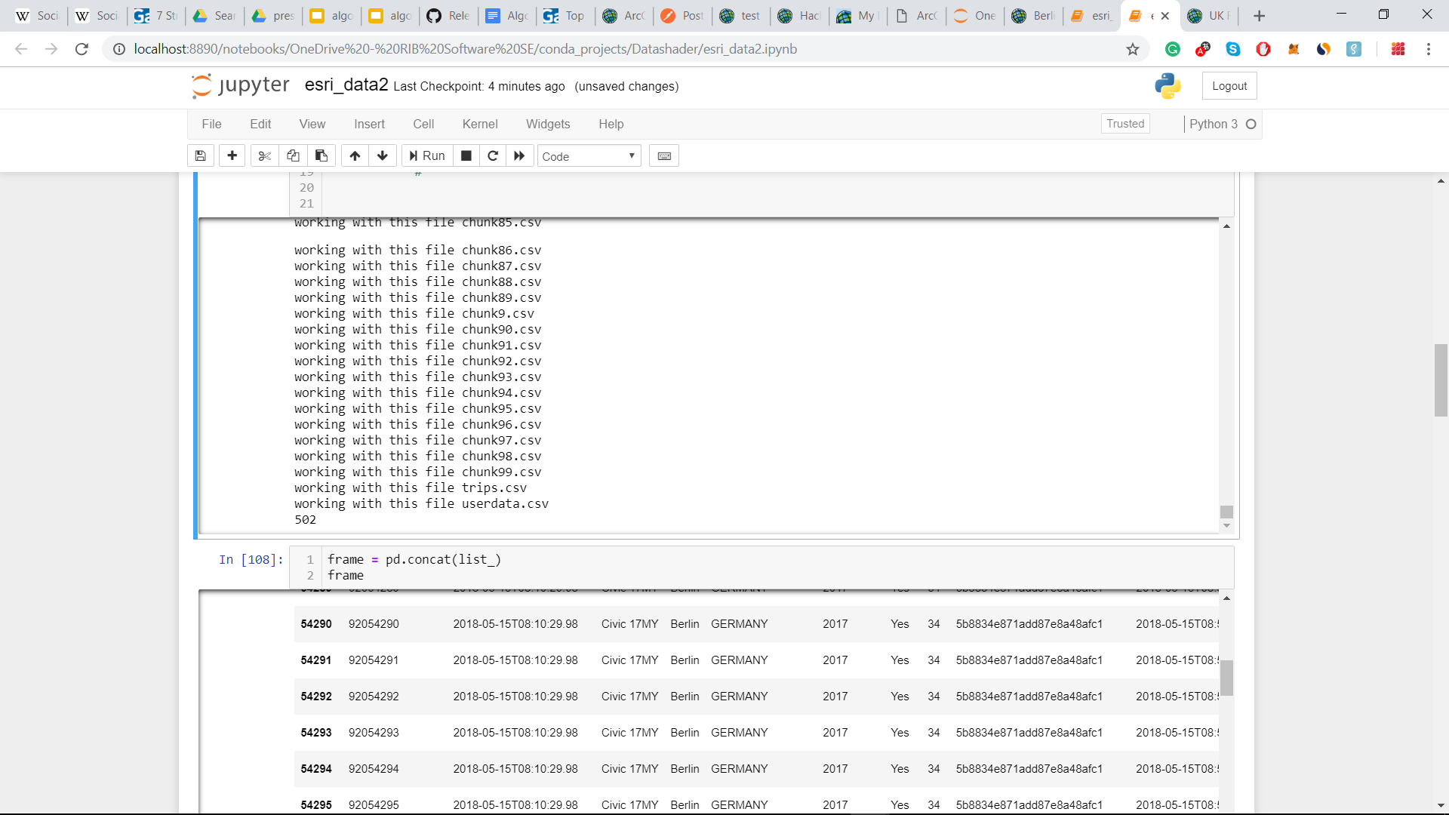
Task: Click the Logout button
Action: [x=1229, y=86]
